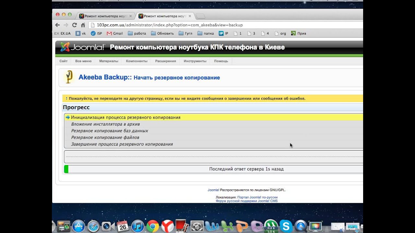Open Calendar showing 26 in dock
The image size is (415, 233).
tap(123, 226)
